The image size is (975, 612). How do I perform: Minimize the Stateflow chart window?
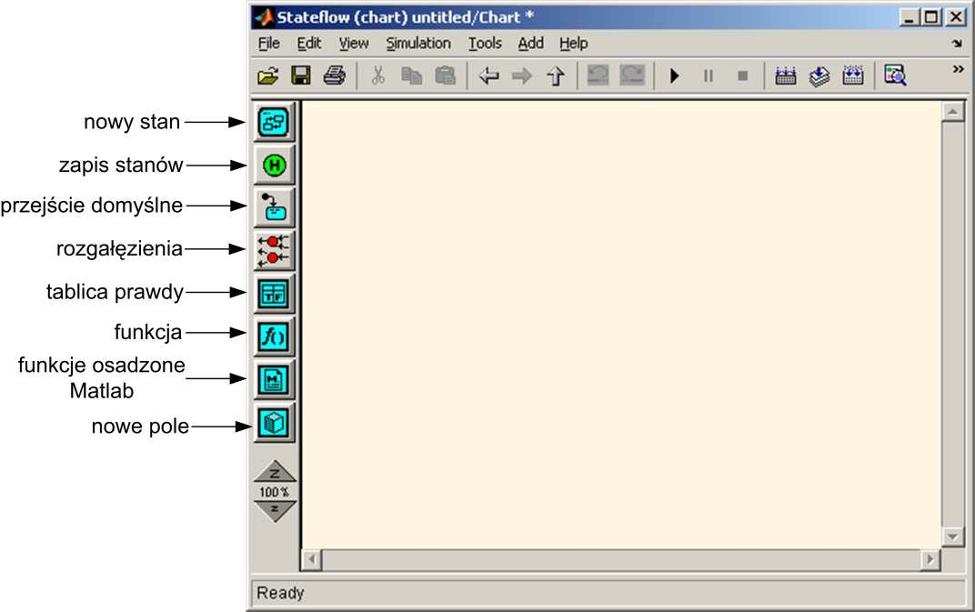click(x=910, y=17)
